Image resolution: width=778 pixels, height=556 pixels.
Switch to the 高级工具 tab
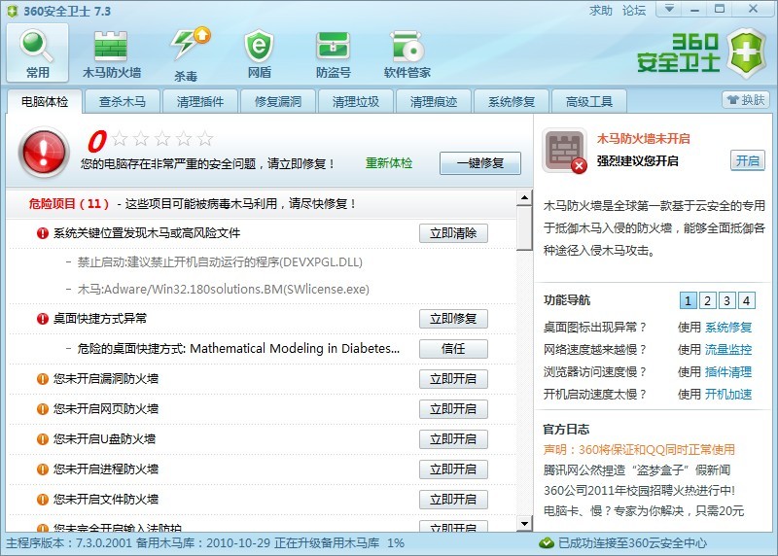tap(589, 102)
